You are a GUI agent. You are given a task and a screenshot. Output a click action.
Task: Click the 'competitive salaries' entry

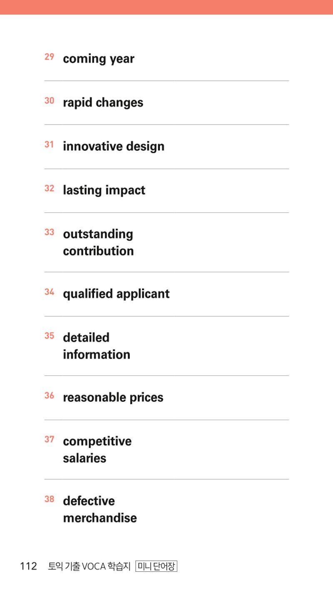tap(97, 450)
